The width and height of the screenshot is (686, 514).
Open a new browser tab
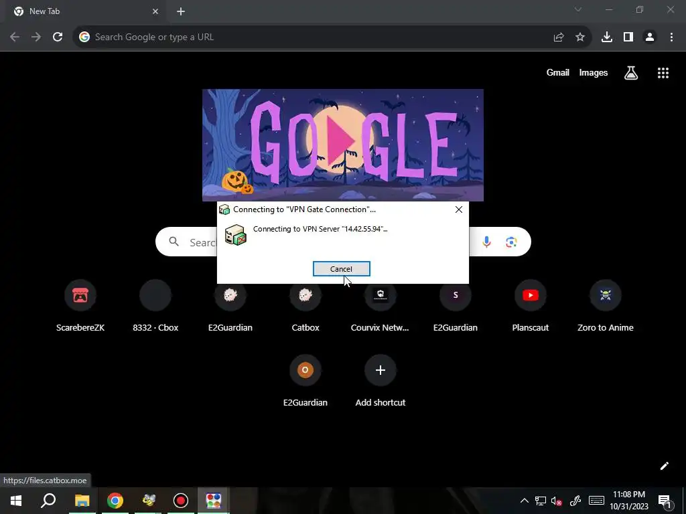click(x=181, y=11)
